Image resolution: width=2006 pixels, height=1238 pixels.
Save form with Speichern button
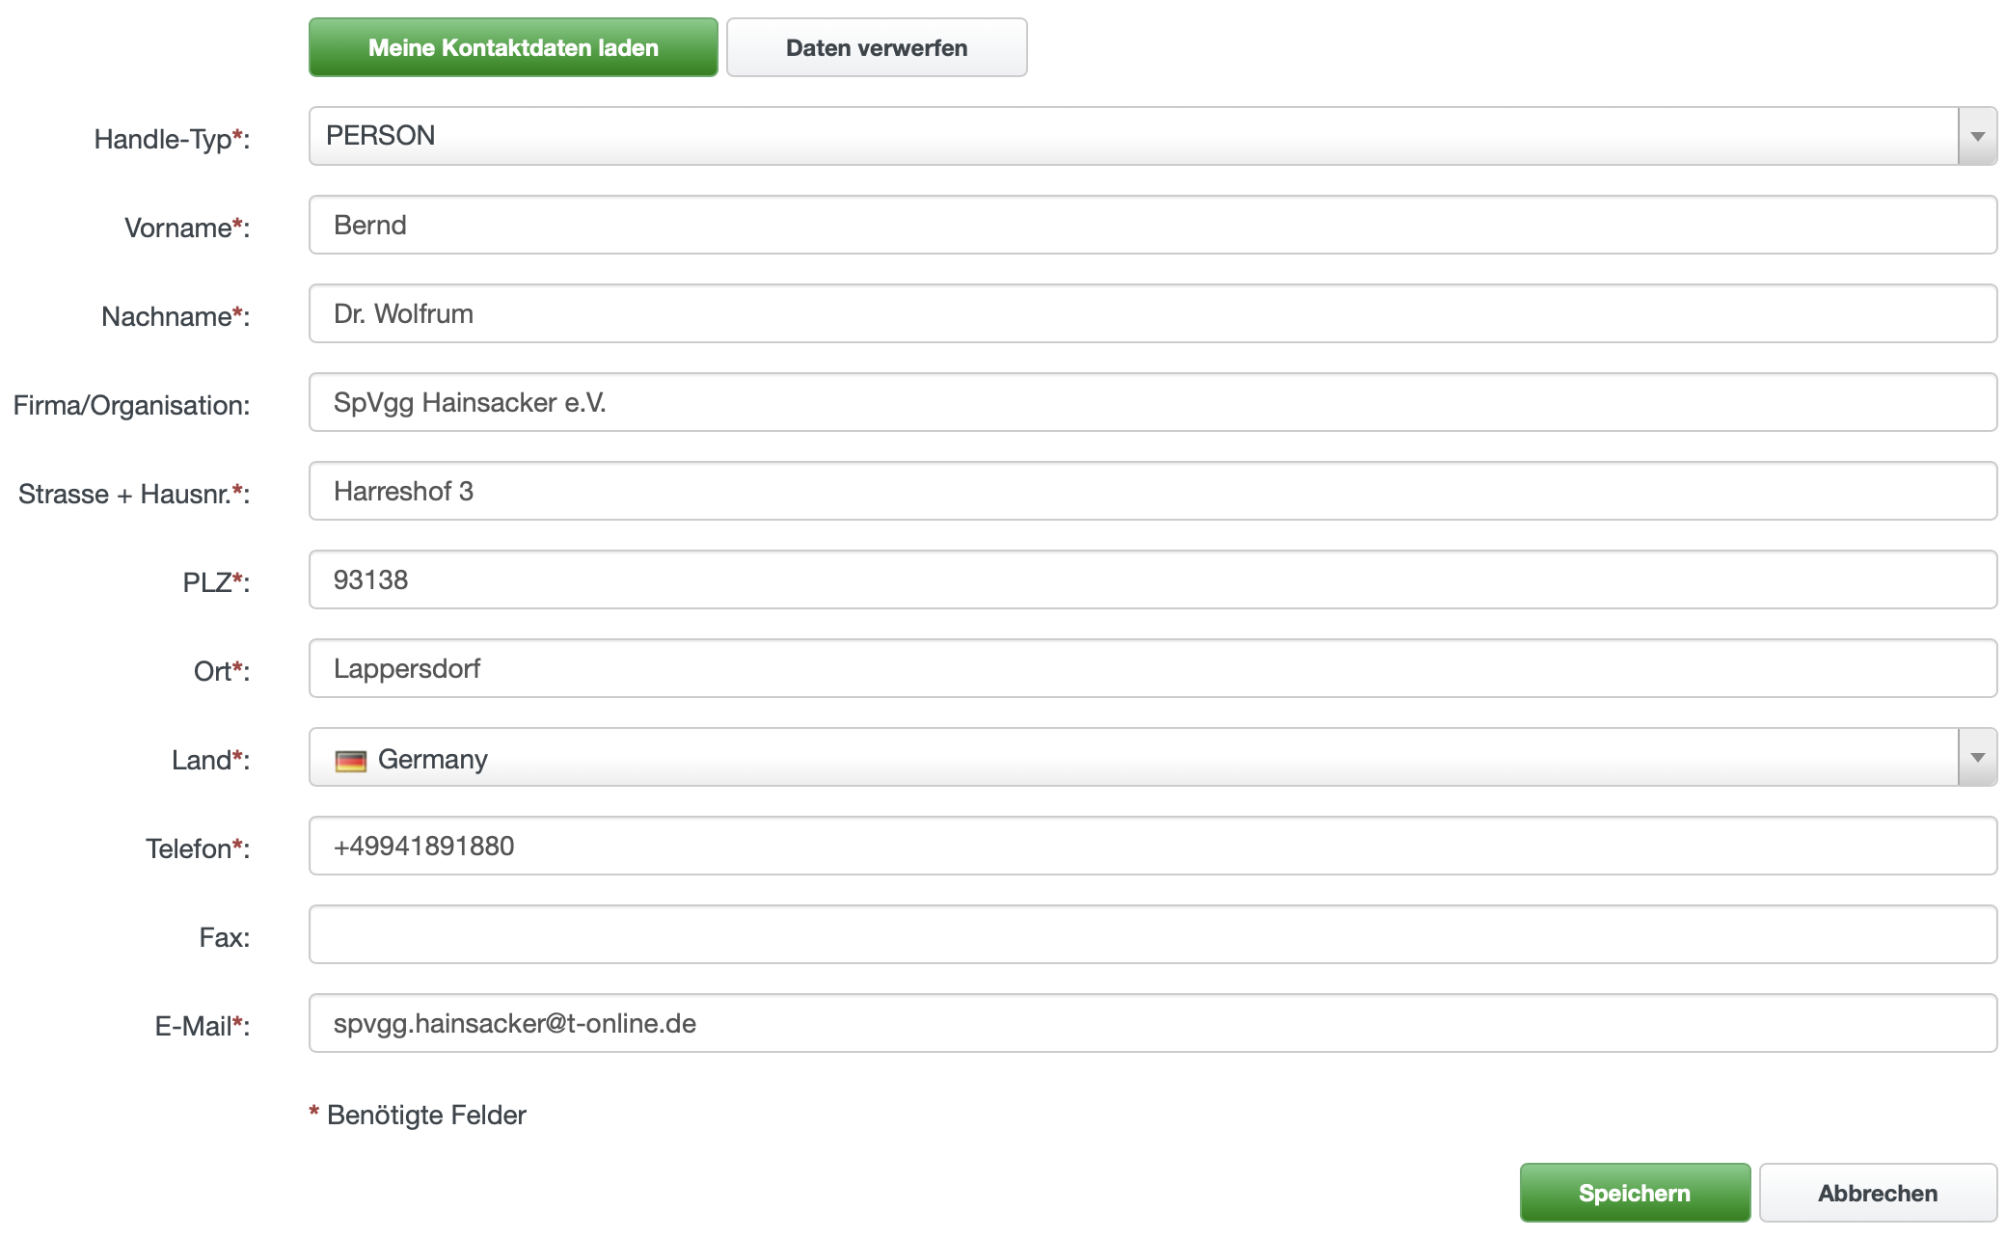1635,1193
